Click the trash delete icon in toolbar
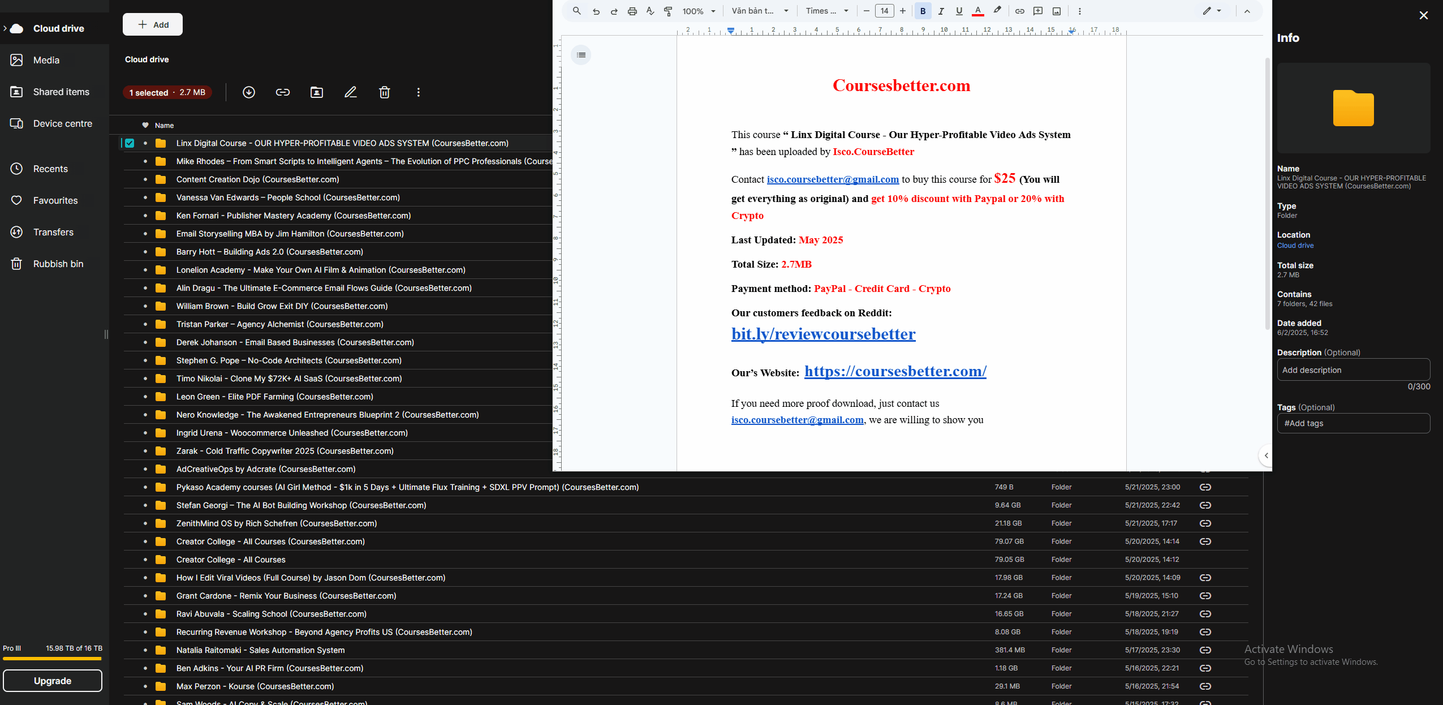This screenshot has height=705, width=1443. (385, 92)
